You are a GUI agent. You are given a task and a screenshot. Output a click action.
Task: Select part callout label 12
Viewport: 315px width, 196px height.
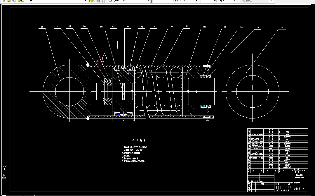[205, 27]
